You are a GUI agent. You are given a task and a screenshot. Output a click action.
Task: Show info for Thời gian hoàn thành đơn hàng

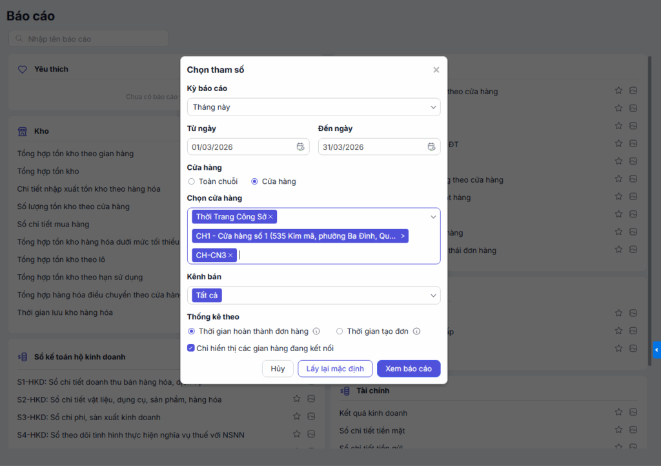316,332
